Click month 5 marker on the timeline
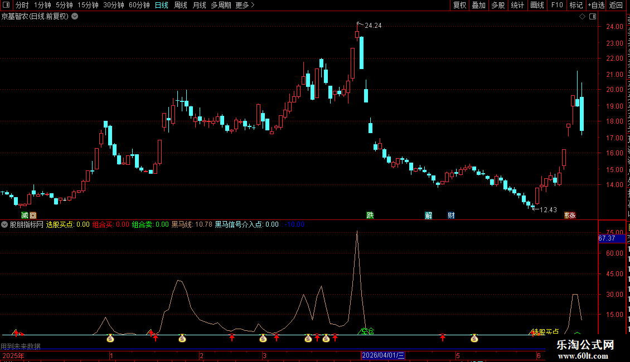The image size is (630, 362). 458,356
